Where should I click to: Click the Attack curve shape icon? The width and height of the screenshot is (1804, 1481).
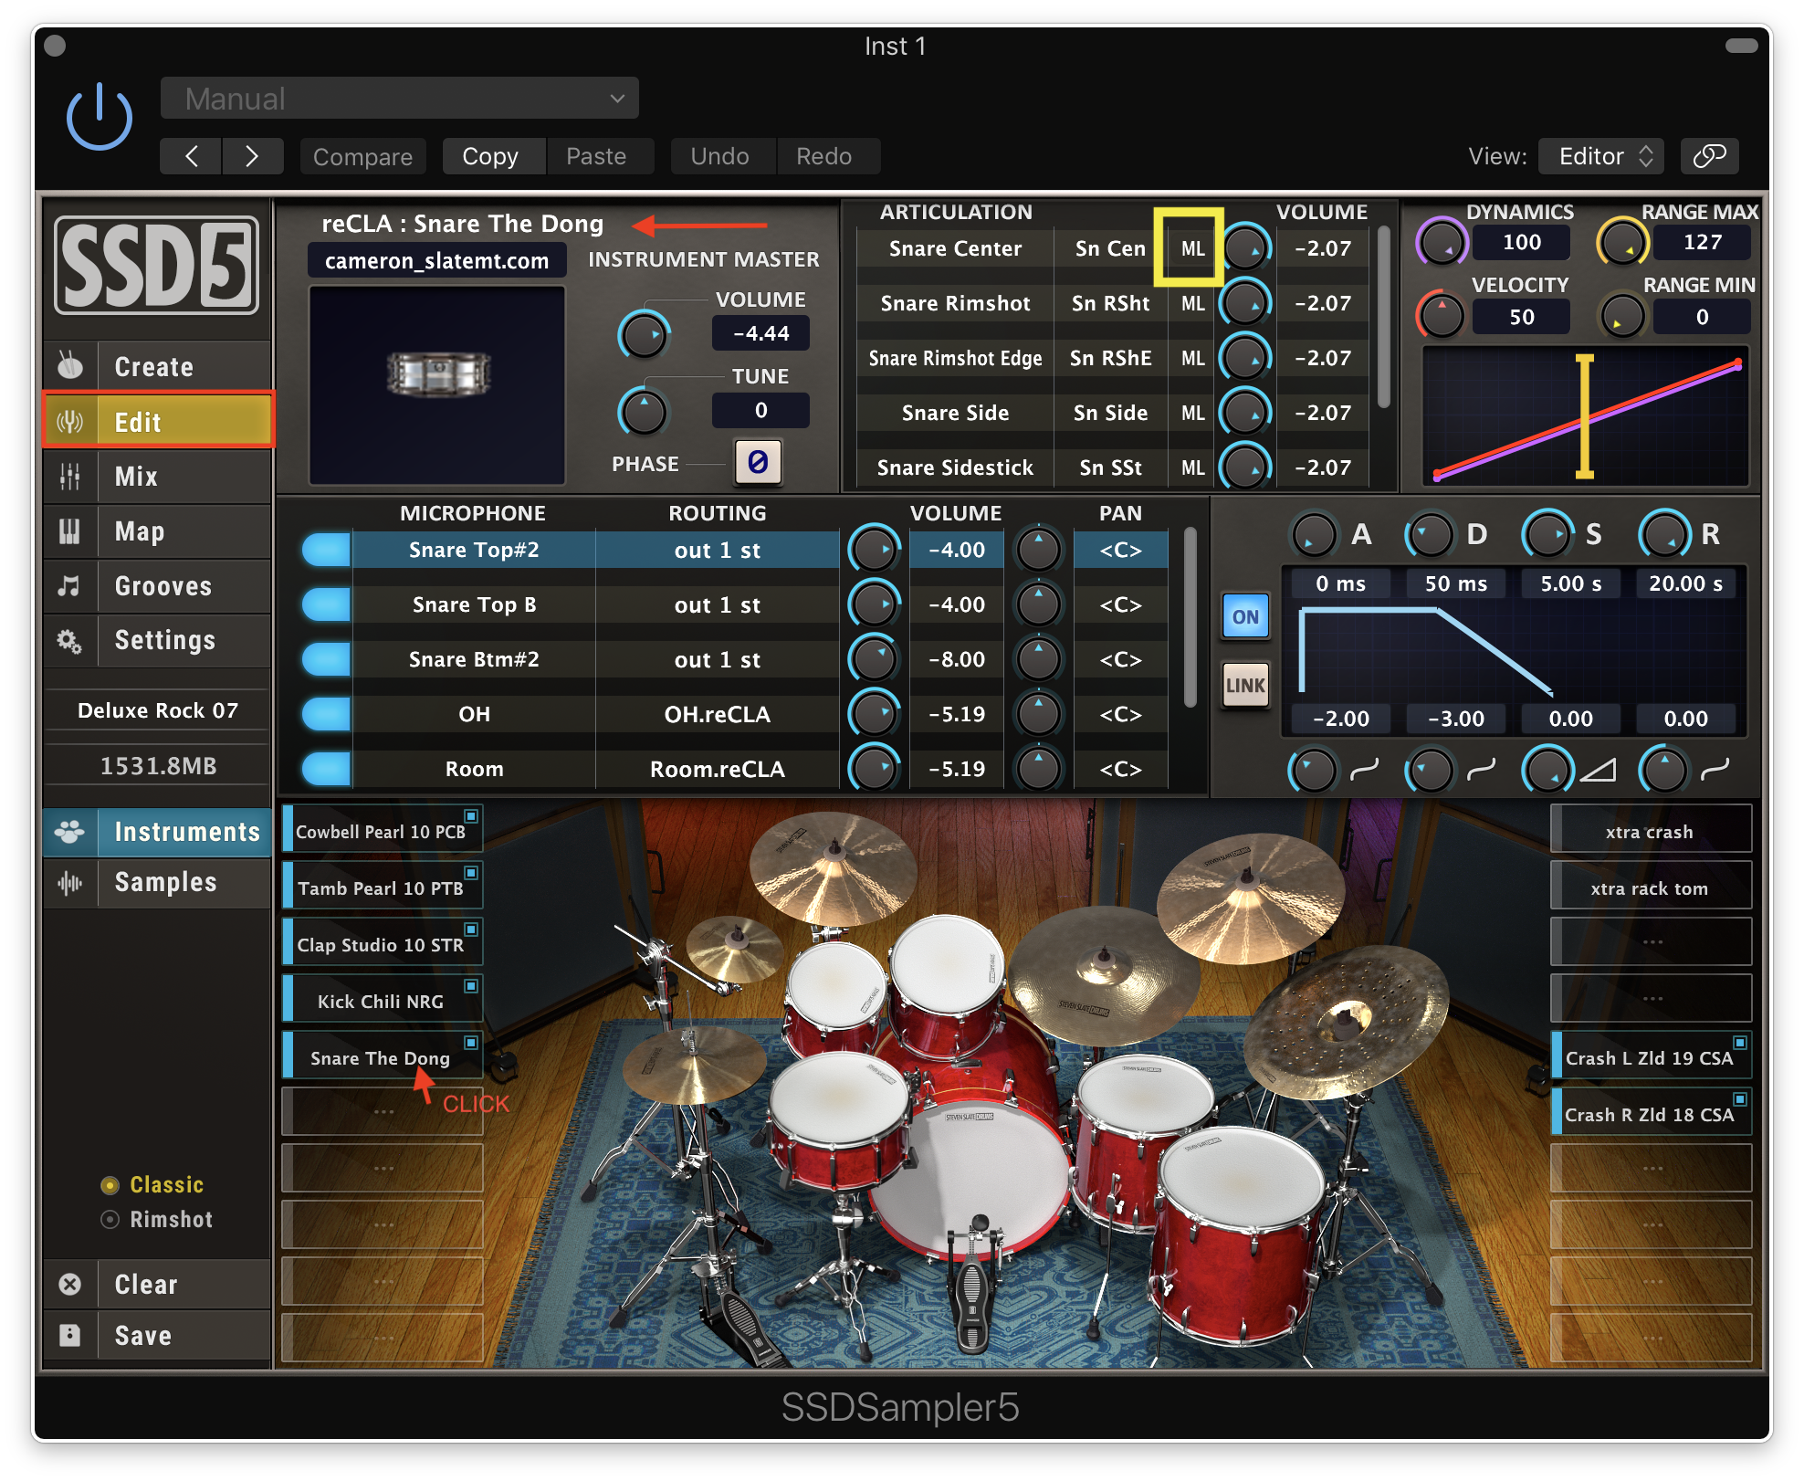coord(1364,771)
